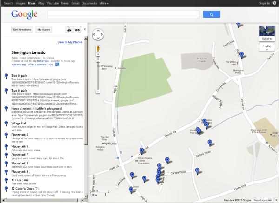
Task: Click the map marker near The White Hart
Action: pos(241,55)
